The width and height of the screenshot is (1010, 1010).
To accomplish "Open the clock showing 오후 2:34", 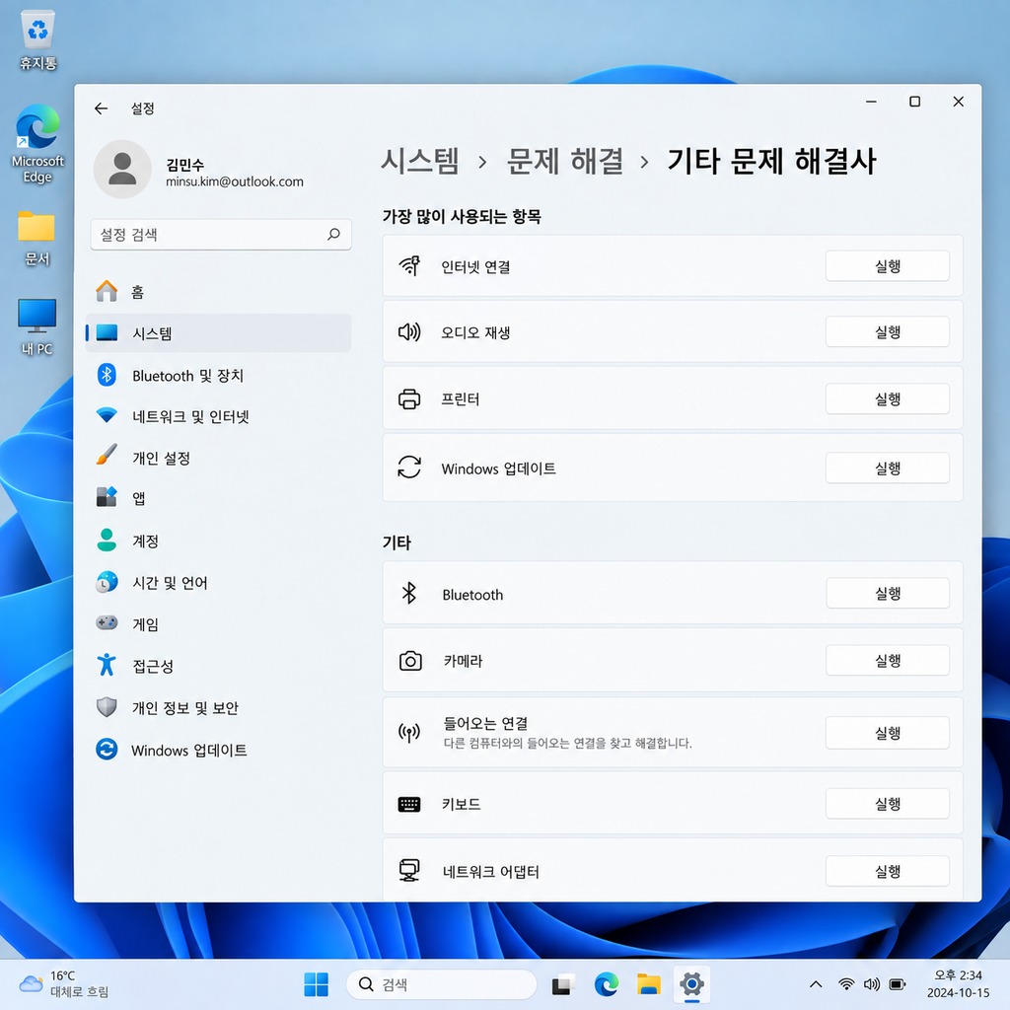I will (x=958, y=984).
